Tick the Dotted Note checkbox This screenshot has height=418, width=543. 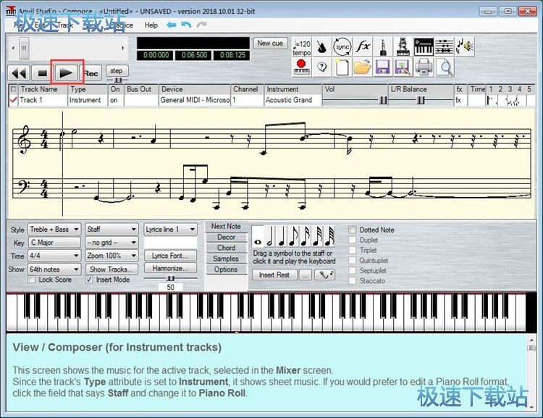point(352,230)
